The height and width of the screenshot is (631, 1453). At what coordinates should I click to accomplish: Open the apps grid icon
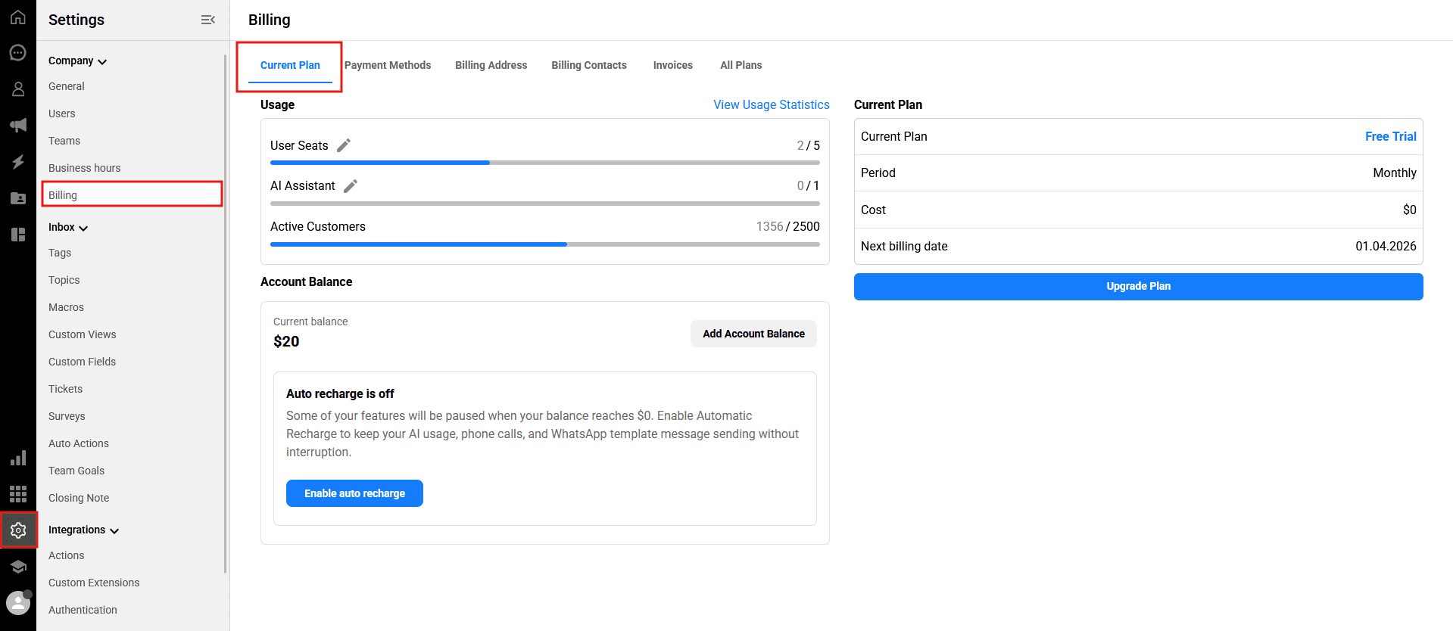click(x=18, y=494)
